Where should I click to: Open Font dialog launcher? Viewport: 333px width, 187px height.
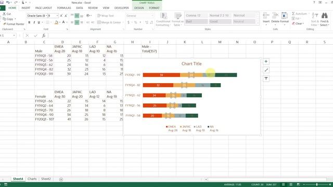(67, 29)
